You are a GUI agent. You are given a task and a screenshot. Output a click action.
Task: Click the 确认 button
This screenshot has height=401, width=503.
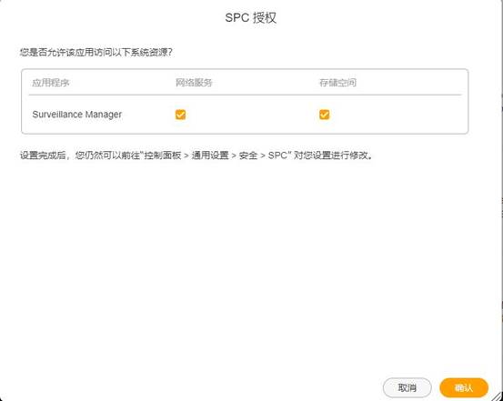[x=464, y=388]
